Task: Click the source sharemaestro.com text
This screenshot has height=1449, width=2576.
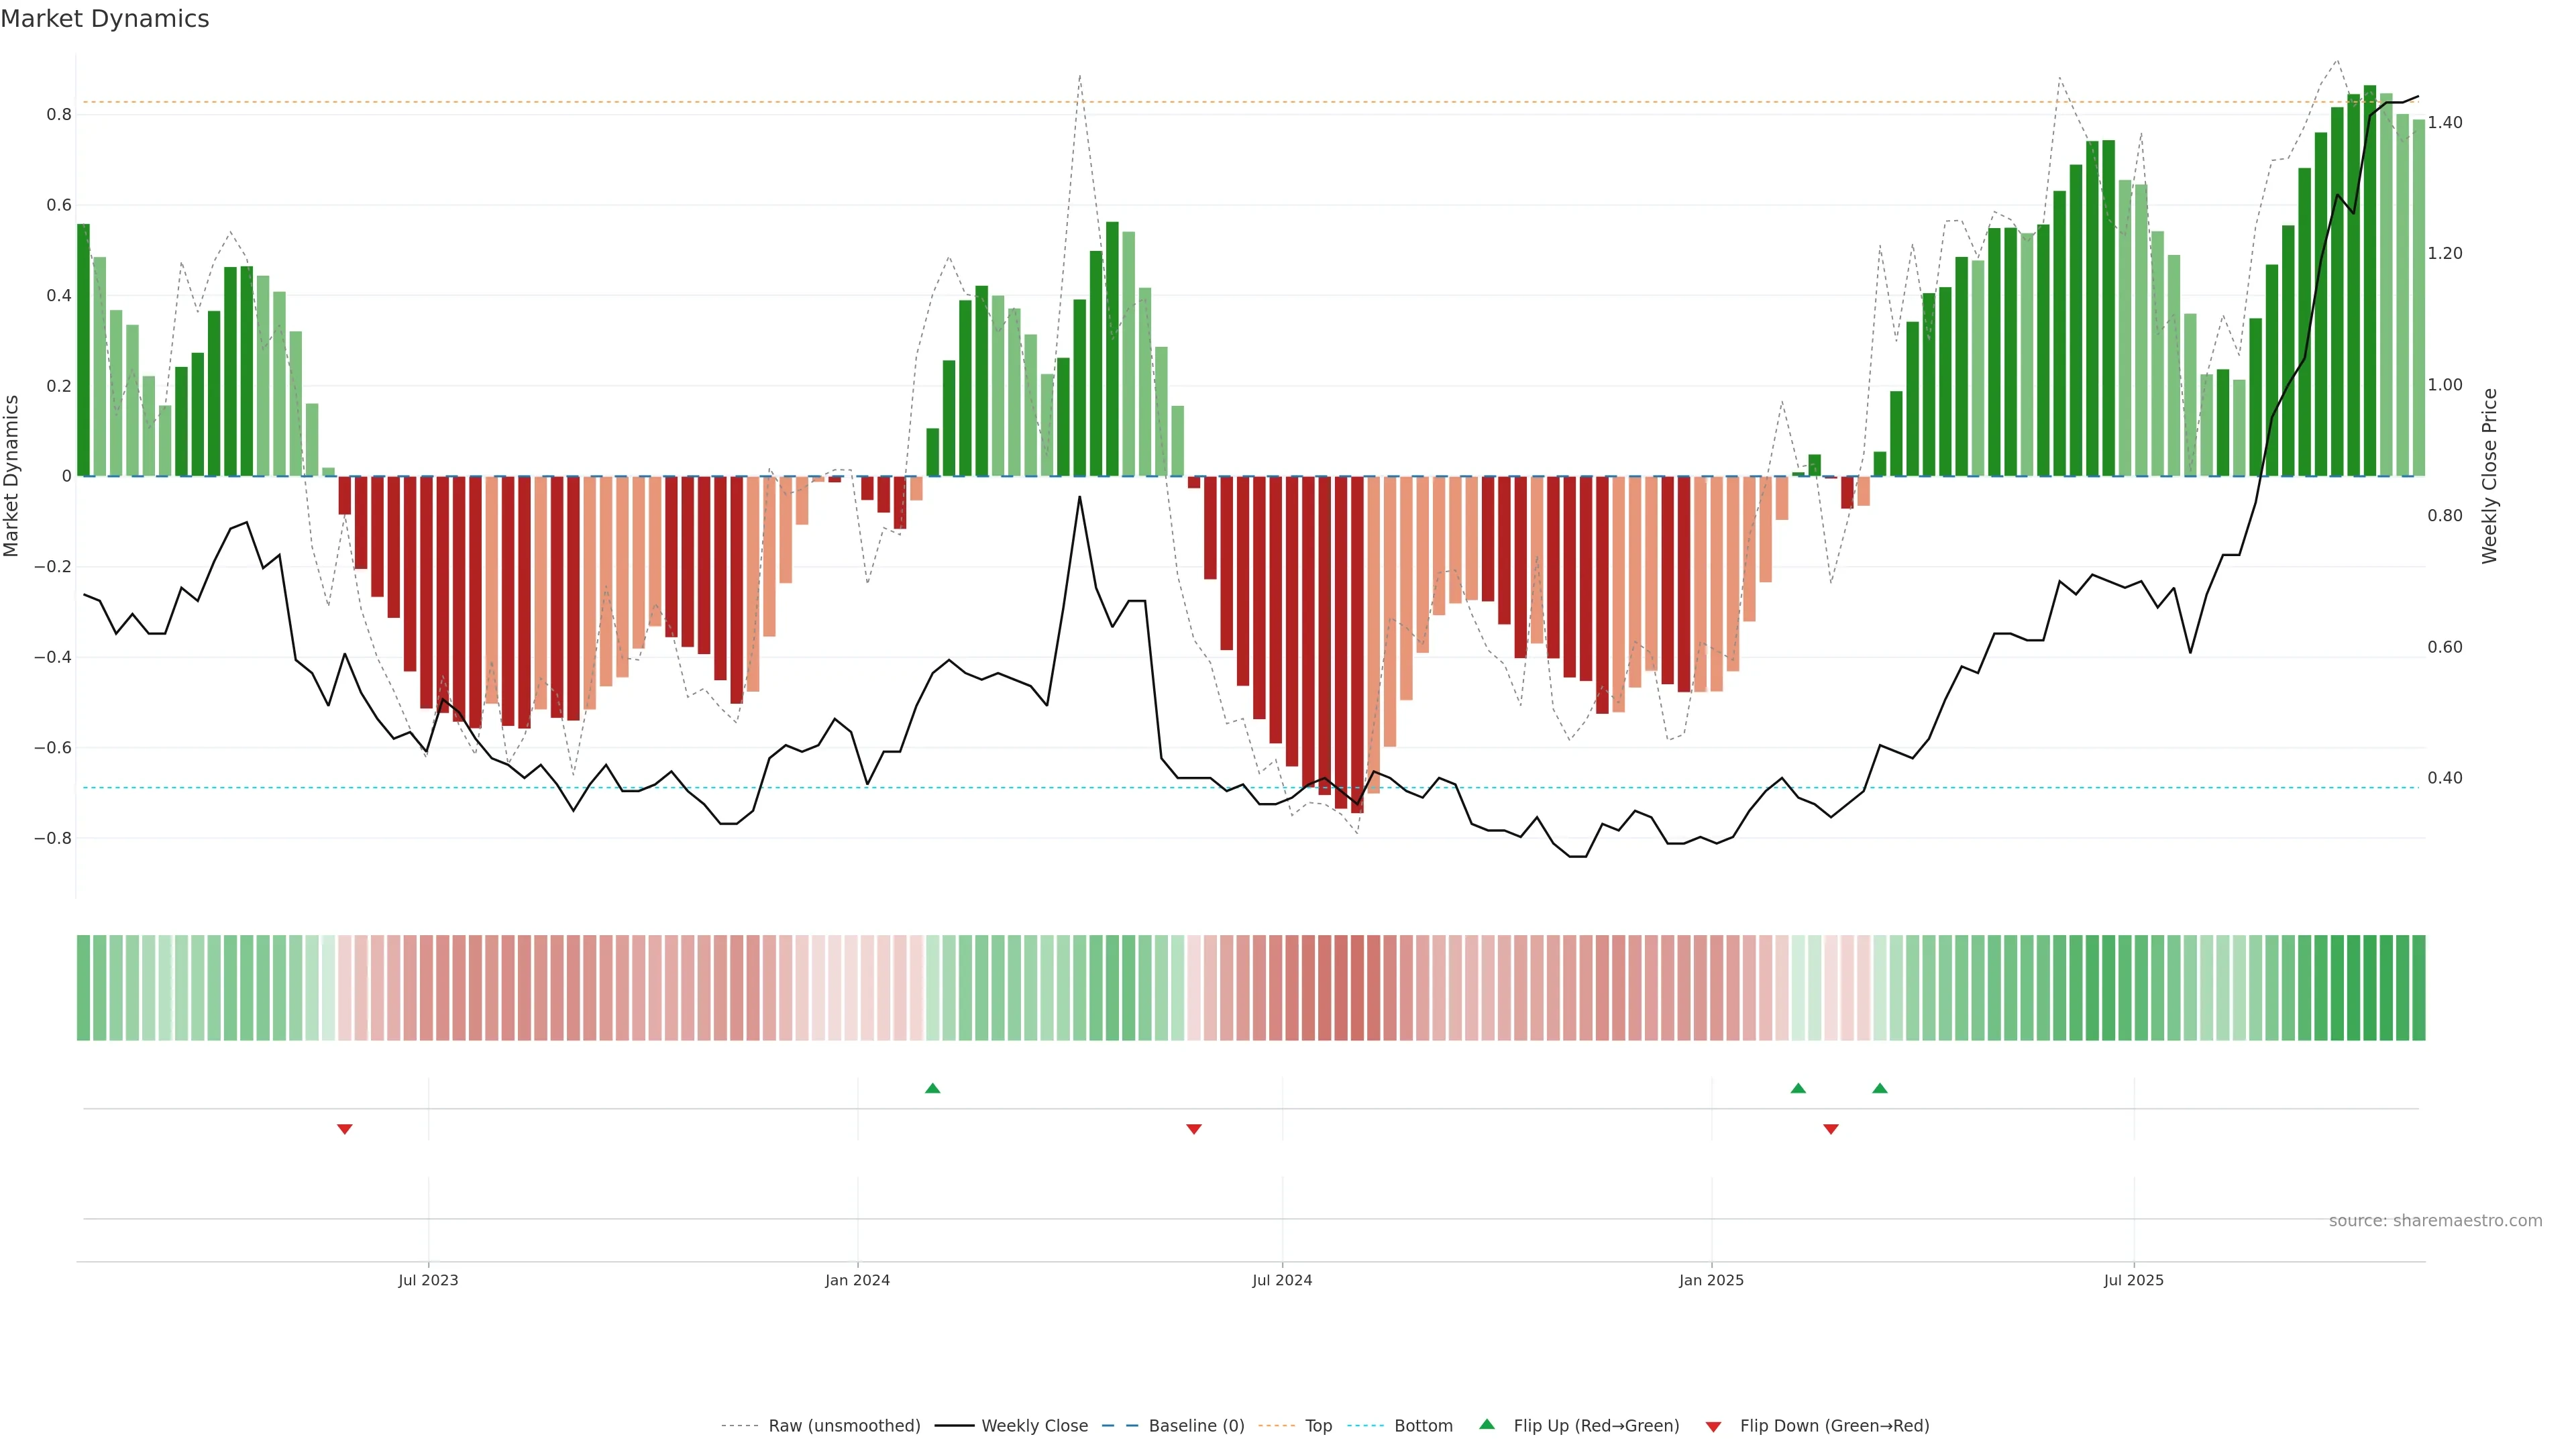Action: tap(2435, 1221)
